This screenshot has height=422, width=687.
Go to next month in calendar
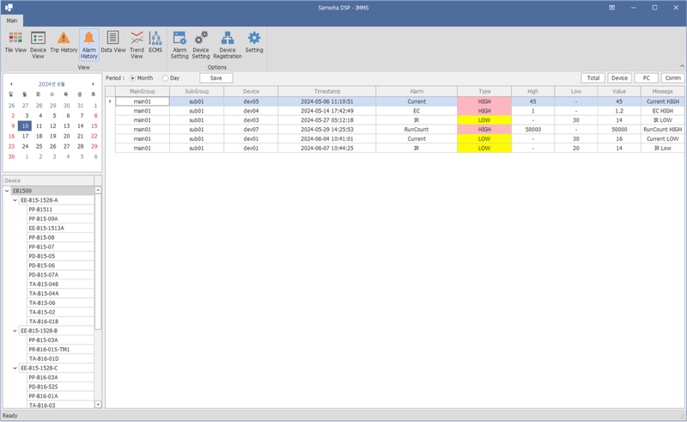click(x=93, y=83)
